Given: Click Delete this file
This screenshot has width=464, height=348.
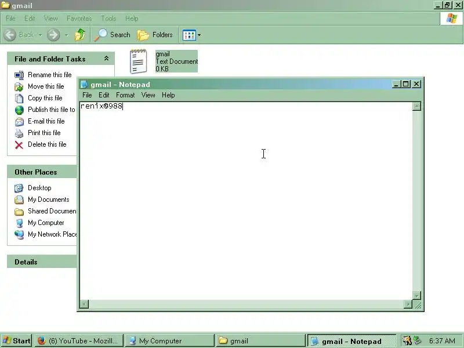Looking at the screenshot, I should click(47, 144).
